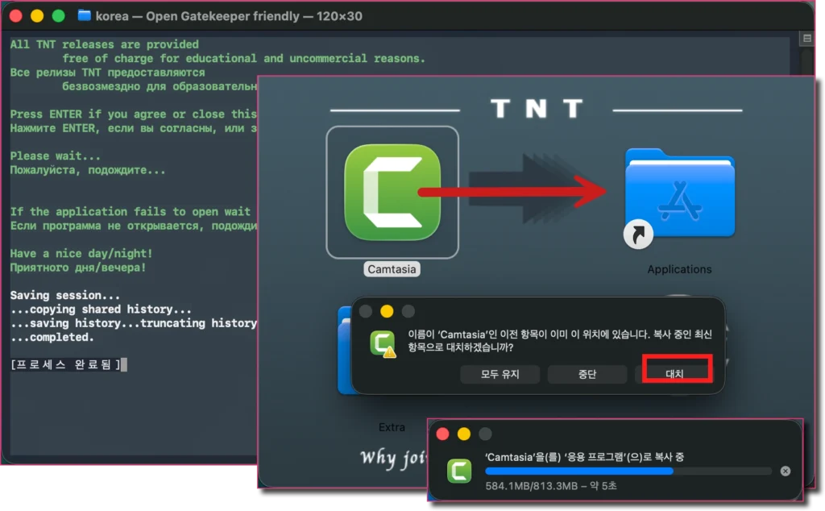The image size is (825, 511).
Task: Maximize the Terminal window with green button
Action: tap(58, 16)
